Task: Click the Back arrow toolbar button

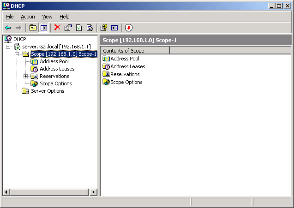Action: point(8,28)
